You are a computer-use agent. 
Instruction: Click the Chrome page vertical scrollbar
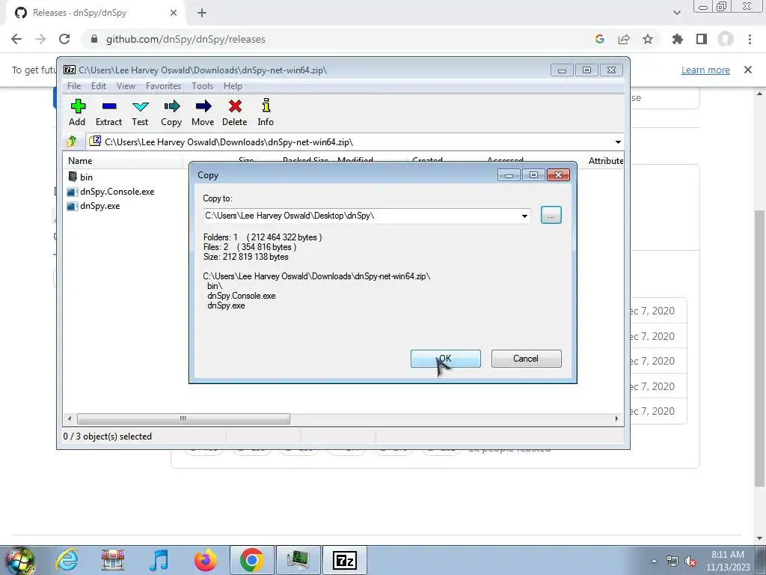759,348
